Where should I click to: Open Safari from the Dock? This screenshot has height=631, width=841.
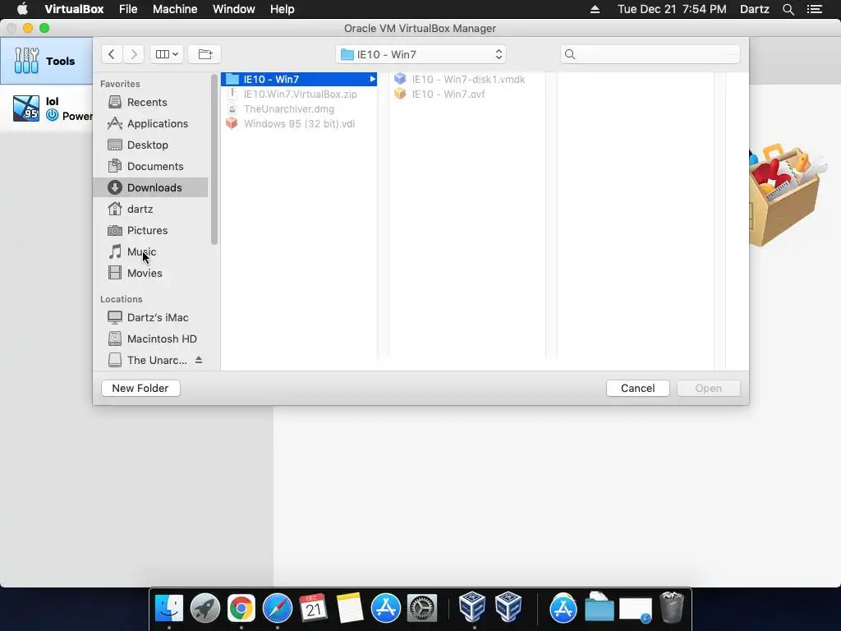[x=278, y=609]
